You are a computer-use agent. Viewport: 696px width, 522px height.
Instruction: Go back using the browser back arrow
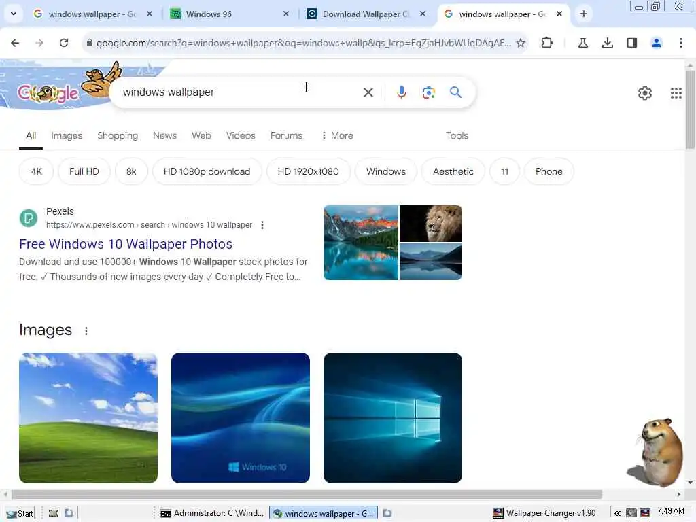(x=15, y=43)
